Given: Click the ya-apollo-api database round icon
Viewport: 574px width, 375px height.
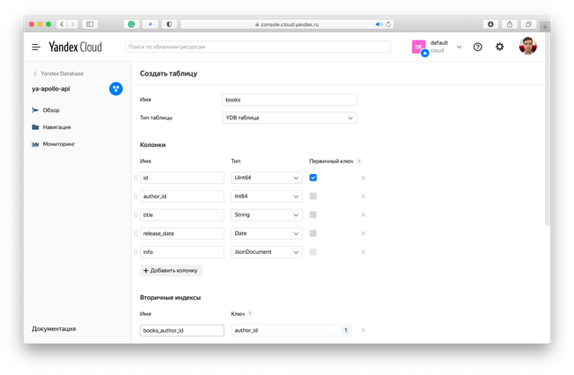Looking at the screenshot, I should point(116,88).
